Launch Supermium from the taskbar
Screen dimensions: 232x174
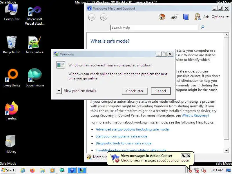pyautogui.click(x=62, y=170)
